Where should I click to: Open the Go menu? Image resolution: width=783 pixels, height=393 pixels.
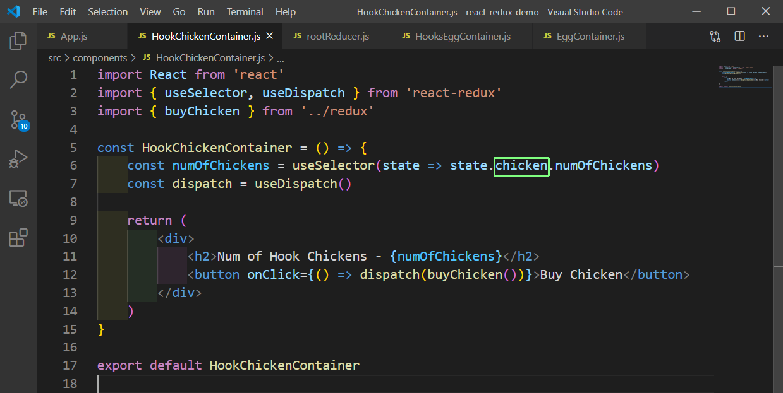(x=179, y=11)
